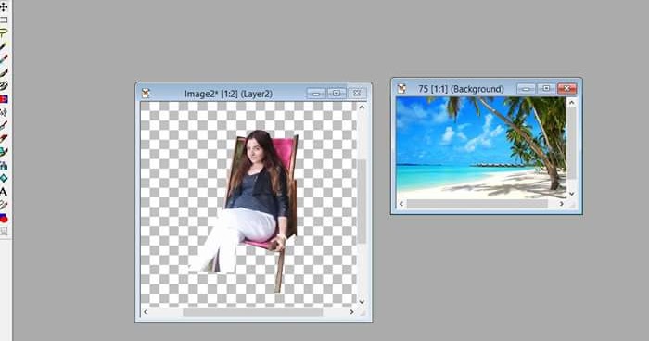Close the 75 (Background) beach window
The image size is (649, 341).
[x=566, y=89]
